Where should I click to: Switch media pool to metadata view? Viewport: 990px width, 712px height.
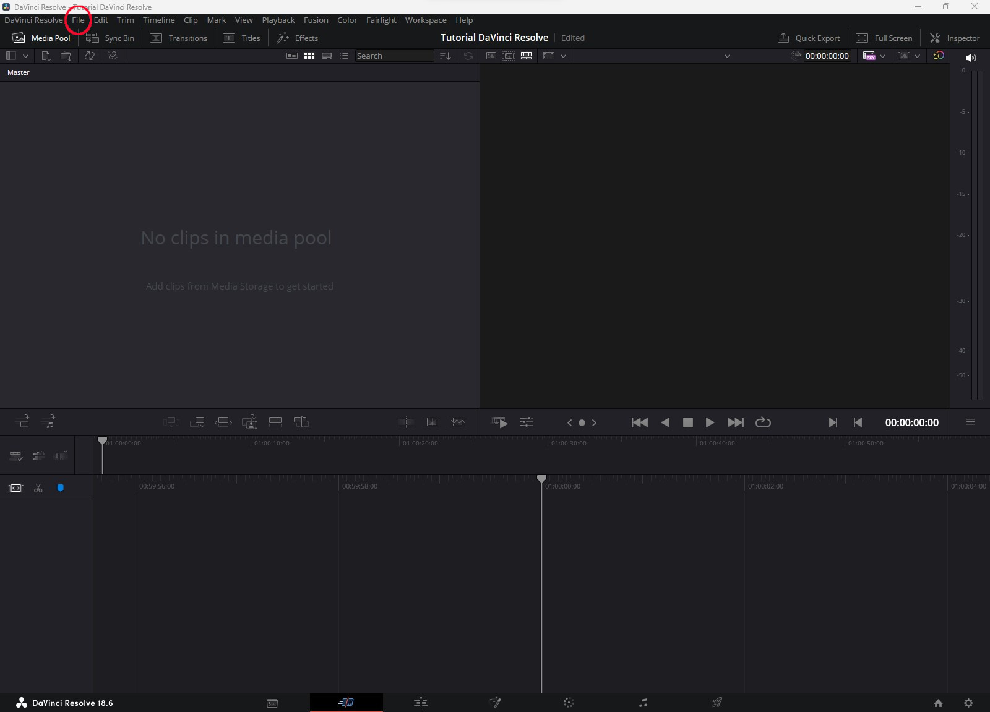(292, 56)
